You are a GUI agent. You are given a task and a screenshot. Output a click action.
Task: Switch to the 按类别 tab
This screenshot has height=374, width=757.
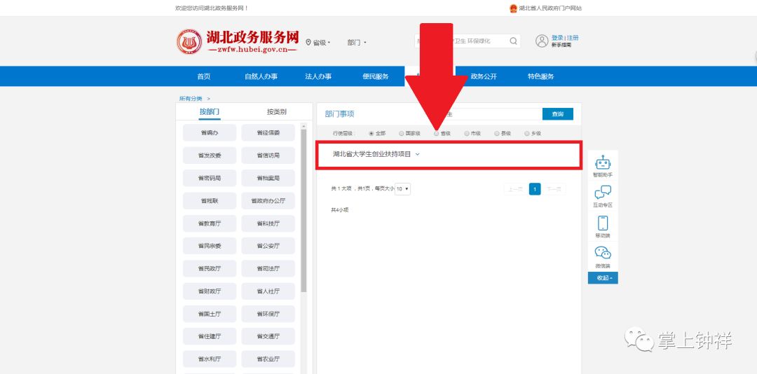pyautogui.click(x=277, y=112)
